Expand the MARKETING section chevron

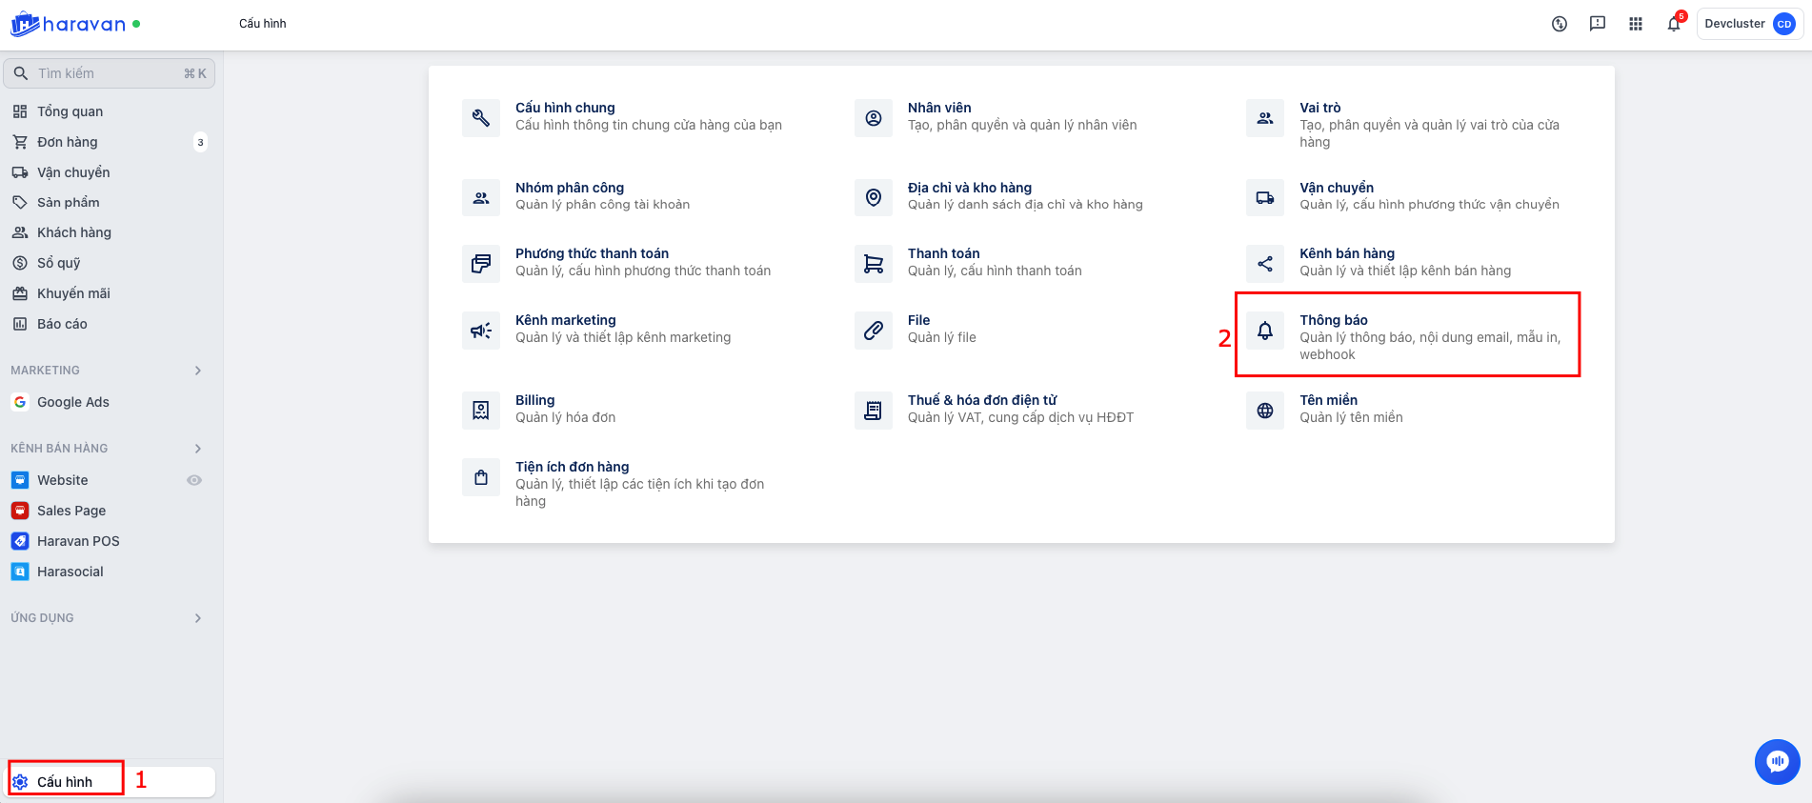[198, 371]
